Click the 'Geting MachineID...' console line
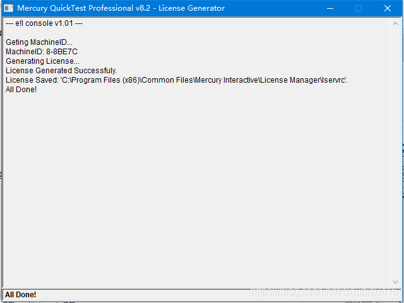404x303 pixels. (39, 42)
